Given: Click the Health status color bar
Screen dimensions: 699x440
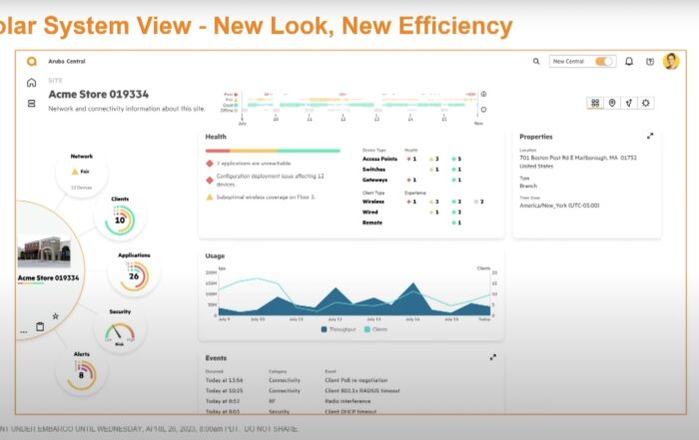Looking at the screenshot, I should (273, 151).
